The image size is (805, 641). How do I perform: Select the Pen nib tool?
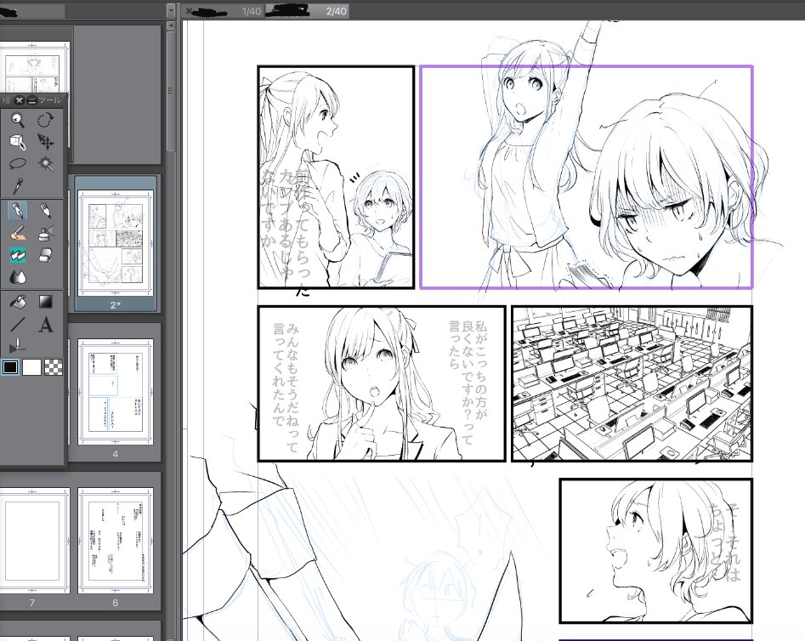[18, 211]
